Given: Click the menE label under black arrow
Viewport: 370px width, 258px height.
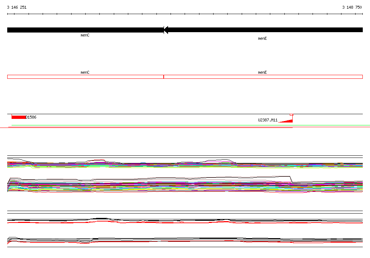Looking at the screenshot, I should 262,38.
